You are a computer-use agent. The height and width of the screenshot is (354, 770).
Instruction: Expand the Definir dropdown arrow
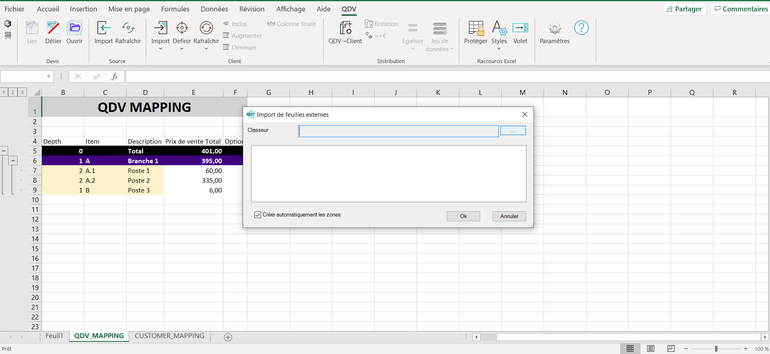182,49
